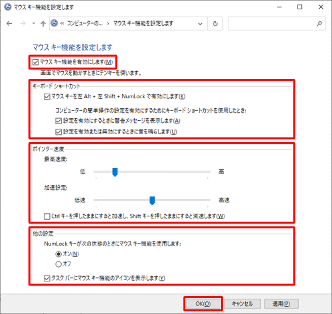Enable Ctrl accelerate Shift decelerate checkbox
The image size is (332, 314).
[x=46, y=216]
